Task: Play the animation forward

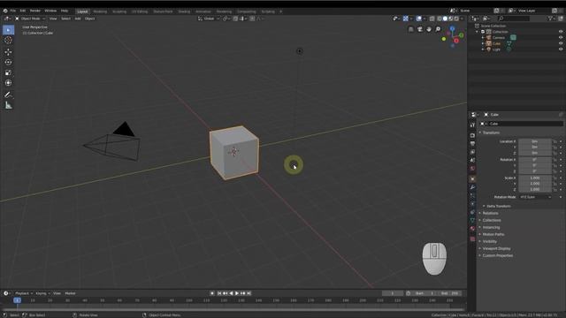Action: pyautogui.click(x=237, y=293)
